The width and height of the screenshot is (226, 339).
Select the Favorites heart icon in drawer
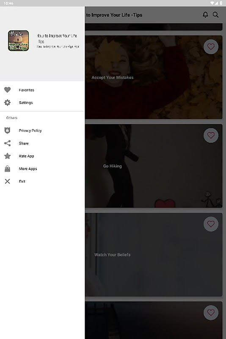(x=7, y=90)
